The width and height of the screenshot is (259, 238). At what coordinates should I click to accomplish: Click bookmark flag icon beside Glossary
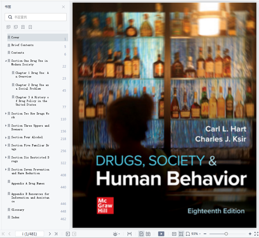[x=9, y=210]
